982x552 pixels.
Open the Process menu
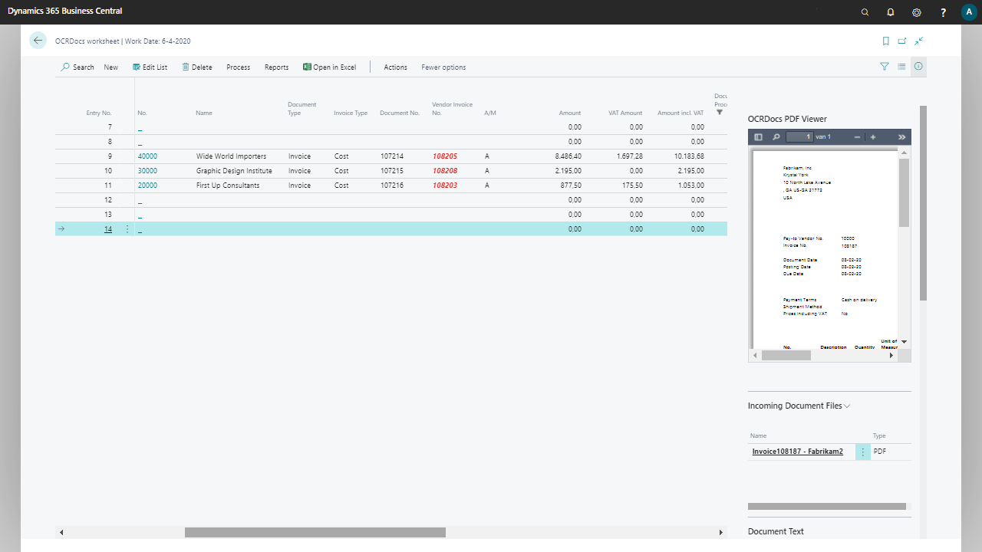coord(238,67)
